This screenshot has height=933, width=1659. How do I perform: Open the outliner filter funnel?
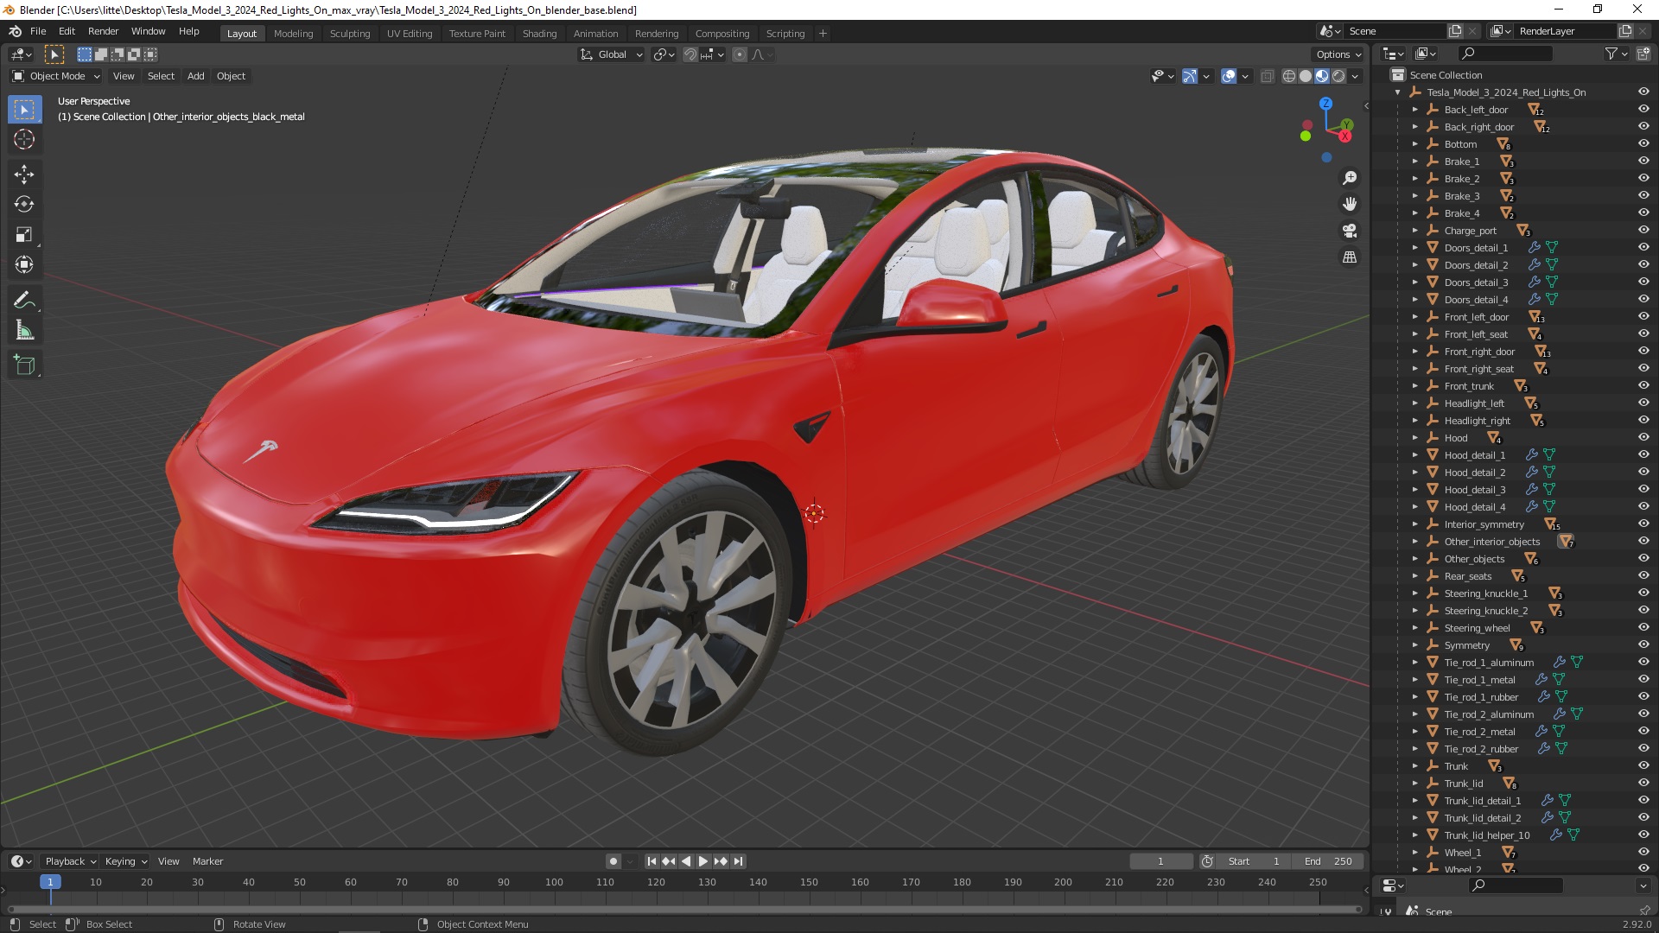point(1611,54)
